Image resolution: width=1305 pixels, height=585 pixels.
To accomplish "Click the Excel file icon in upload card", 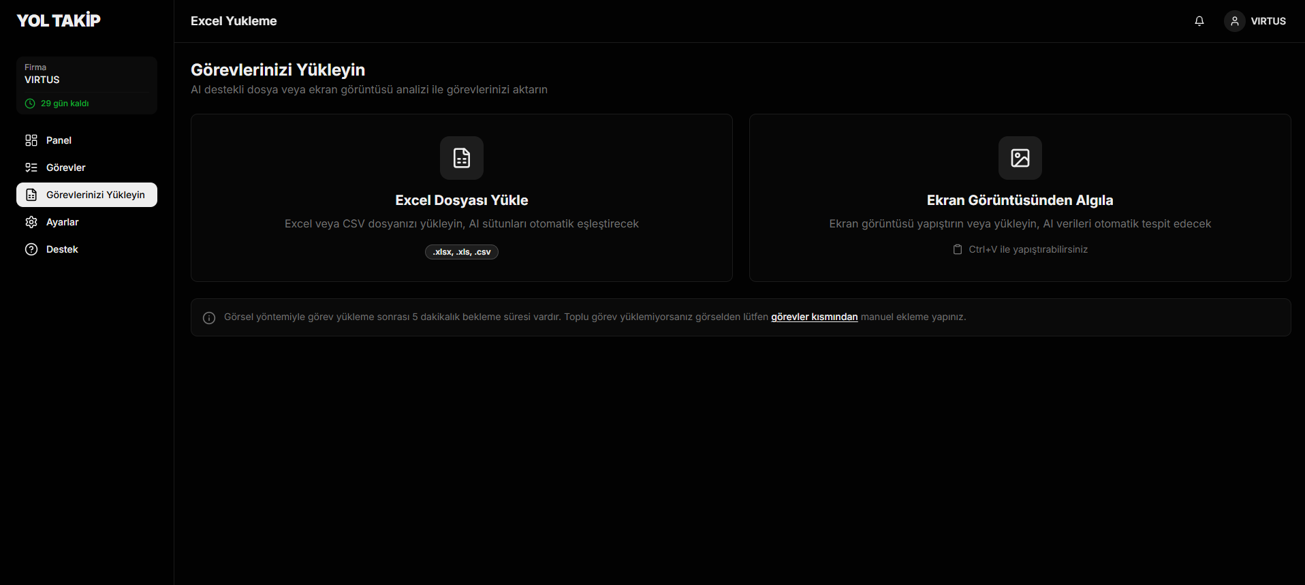I will click(x=462, y=158).
